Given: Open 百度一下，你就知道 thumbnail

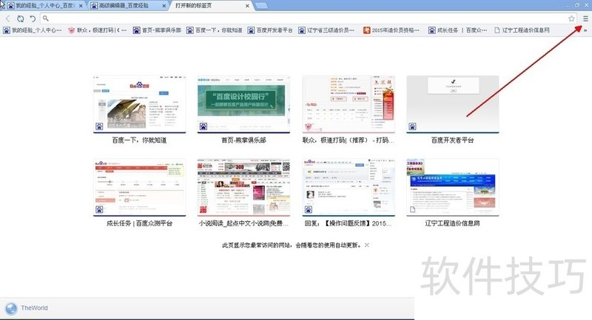Looking at the screenshot, I should coord(139,104).
